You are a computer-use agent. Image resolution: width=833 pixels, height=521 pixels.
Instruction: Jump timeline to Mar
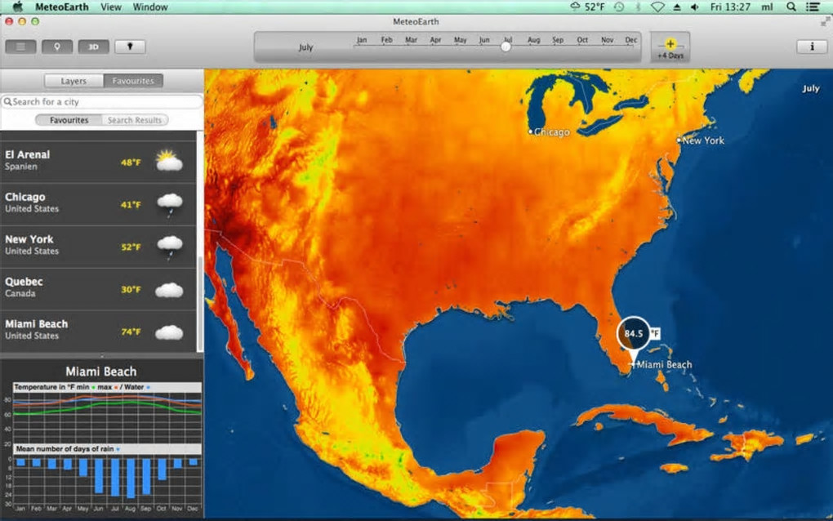coord(411,40)
